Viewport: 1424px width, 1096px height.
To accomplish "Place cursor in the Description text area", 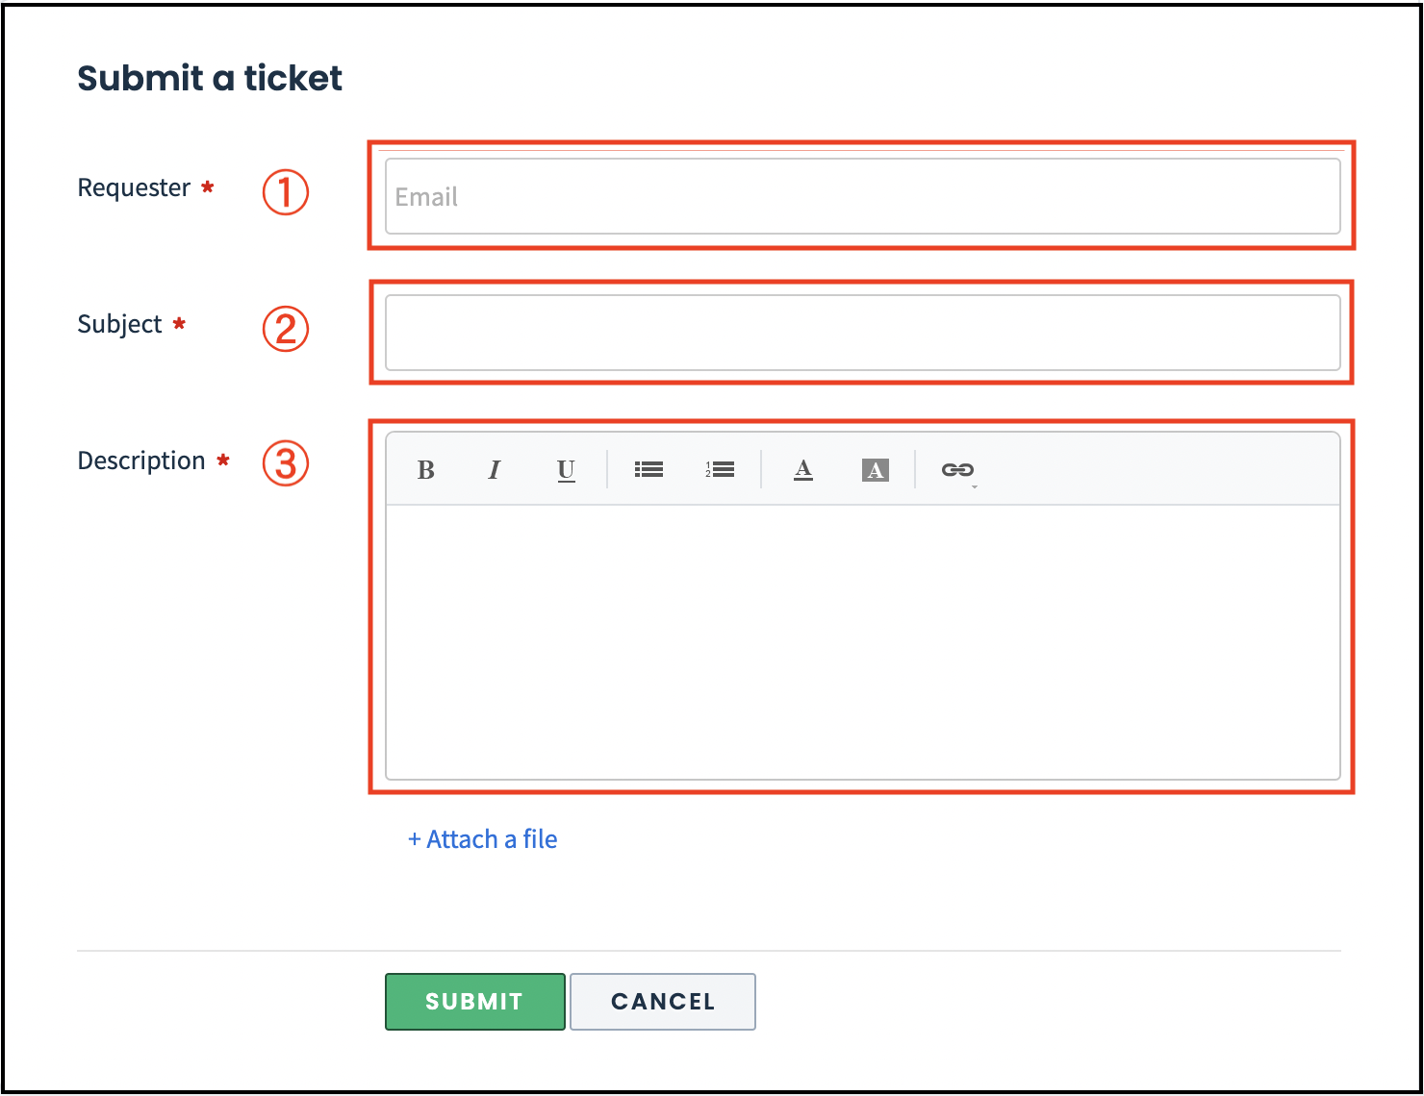I will click(x=863, y=642).
